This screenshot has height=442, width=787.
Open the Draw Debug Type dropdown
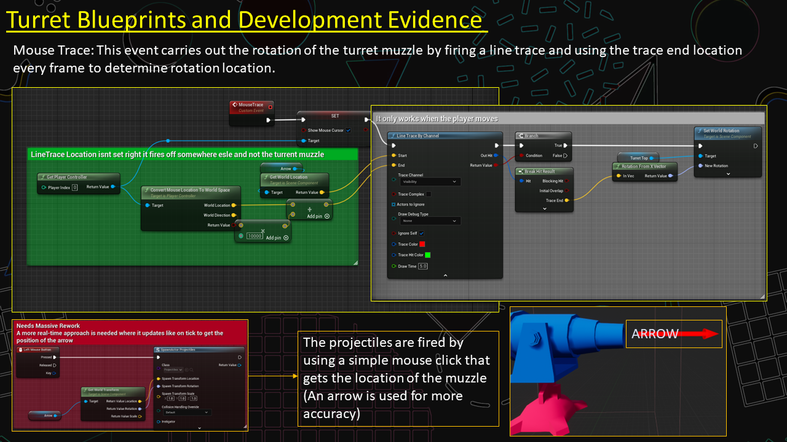[429, 221]
